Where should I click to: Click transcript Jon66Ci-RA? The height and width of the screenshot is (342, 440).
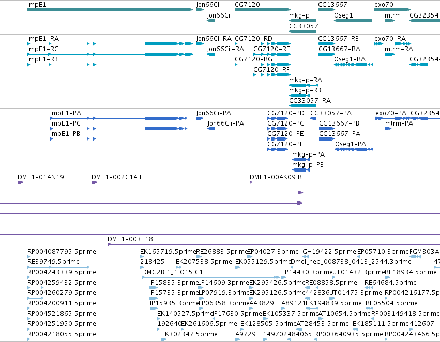point(200,44)
